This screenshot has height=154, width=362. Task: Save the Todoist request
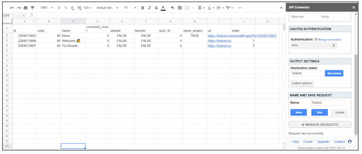pyautogui.click(x=298, y=113)
